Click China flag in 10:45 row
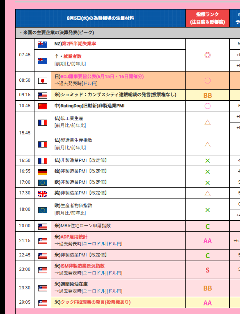This screenshot has height=314, width=240. pyautogui.click(x=43, y=106)
